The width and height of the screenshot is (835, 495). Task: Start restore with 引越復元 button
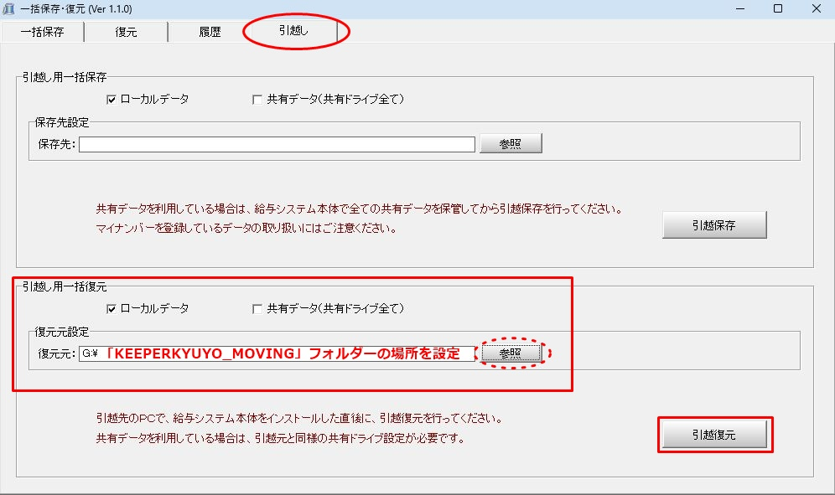(714, 435)
